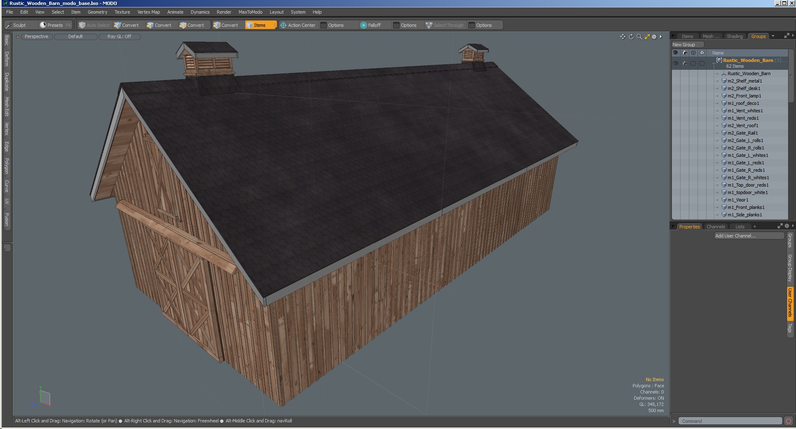The width and height of the screenshot is (796, 429).
Task: Click the wireframe cube column header
Action: 693,53
